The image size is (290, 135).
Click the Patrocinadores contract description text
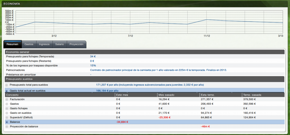[158, 70]
